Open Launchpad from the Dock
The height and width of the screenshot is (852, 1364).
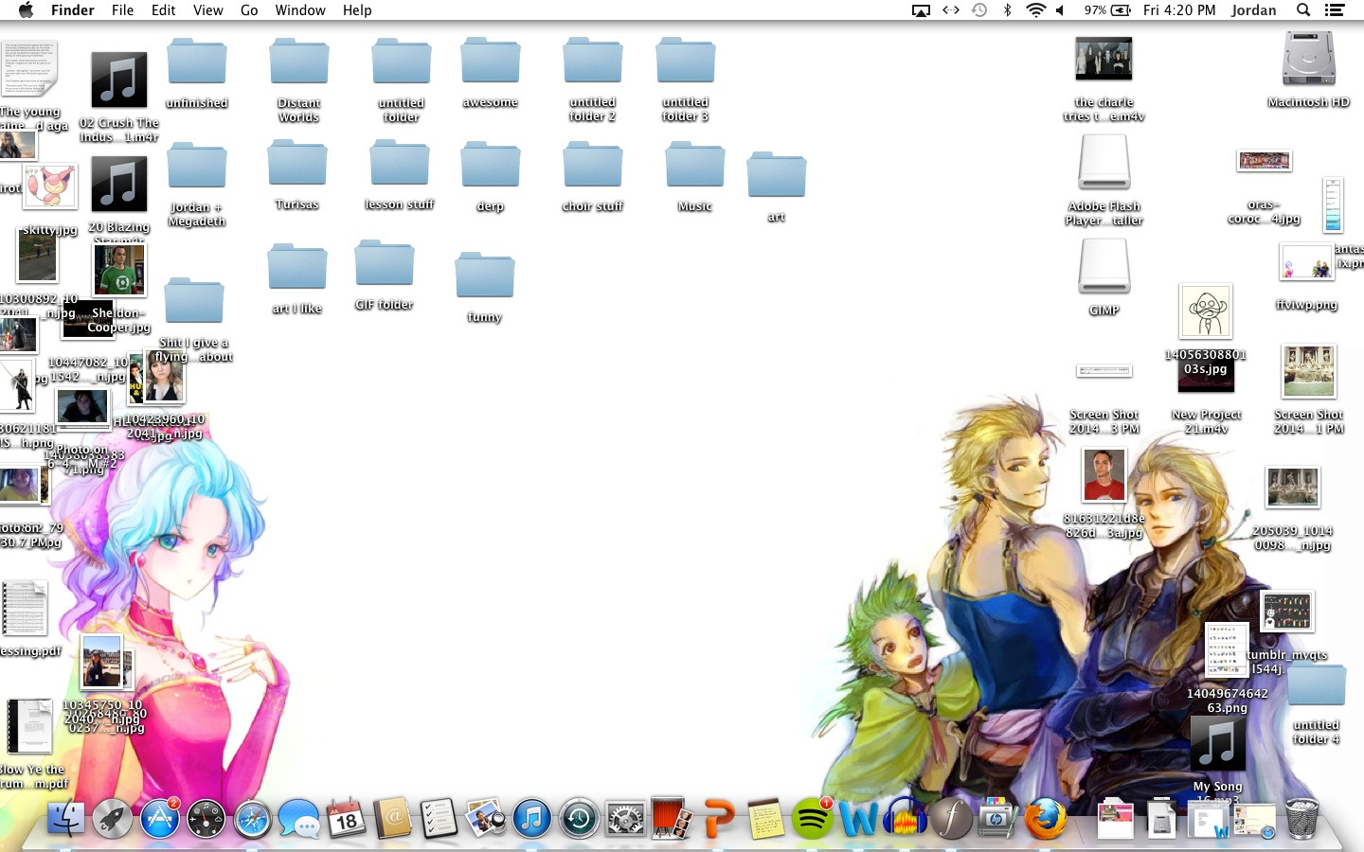(x=113, y=819)
